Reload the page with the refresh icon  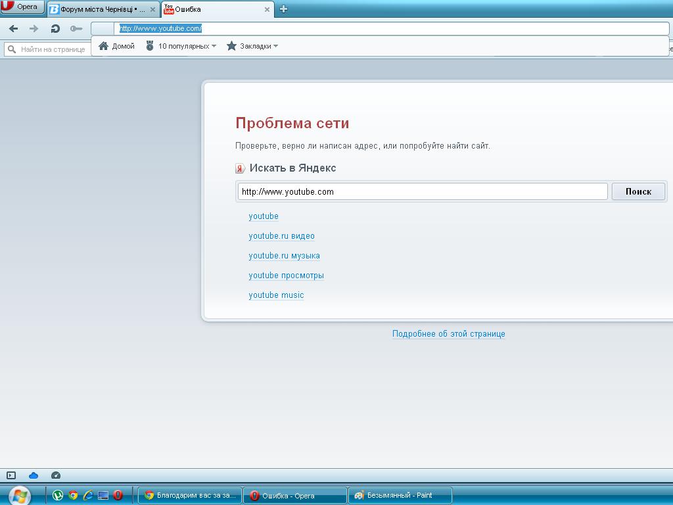(x=55, y=29)
